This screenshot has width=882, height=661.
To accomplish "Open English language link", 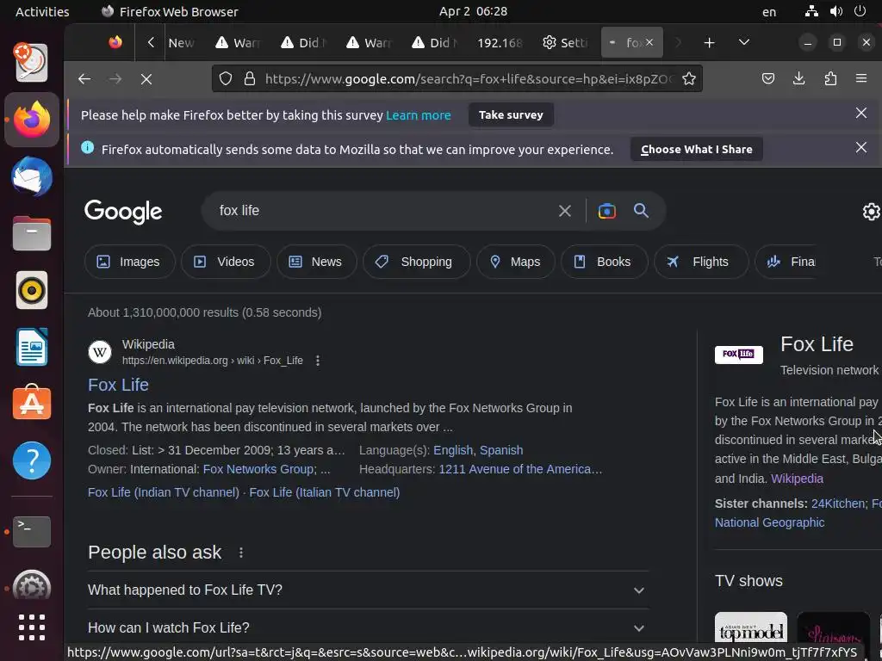I will 453,450.
